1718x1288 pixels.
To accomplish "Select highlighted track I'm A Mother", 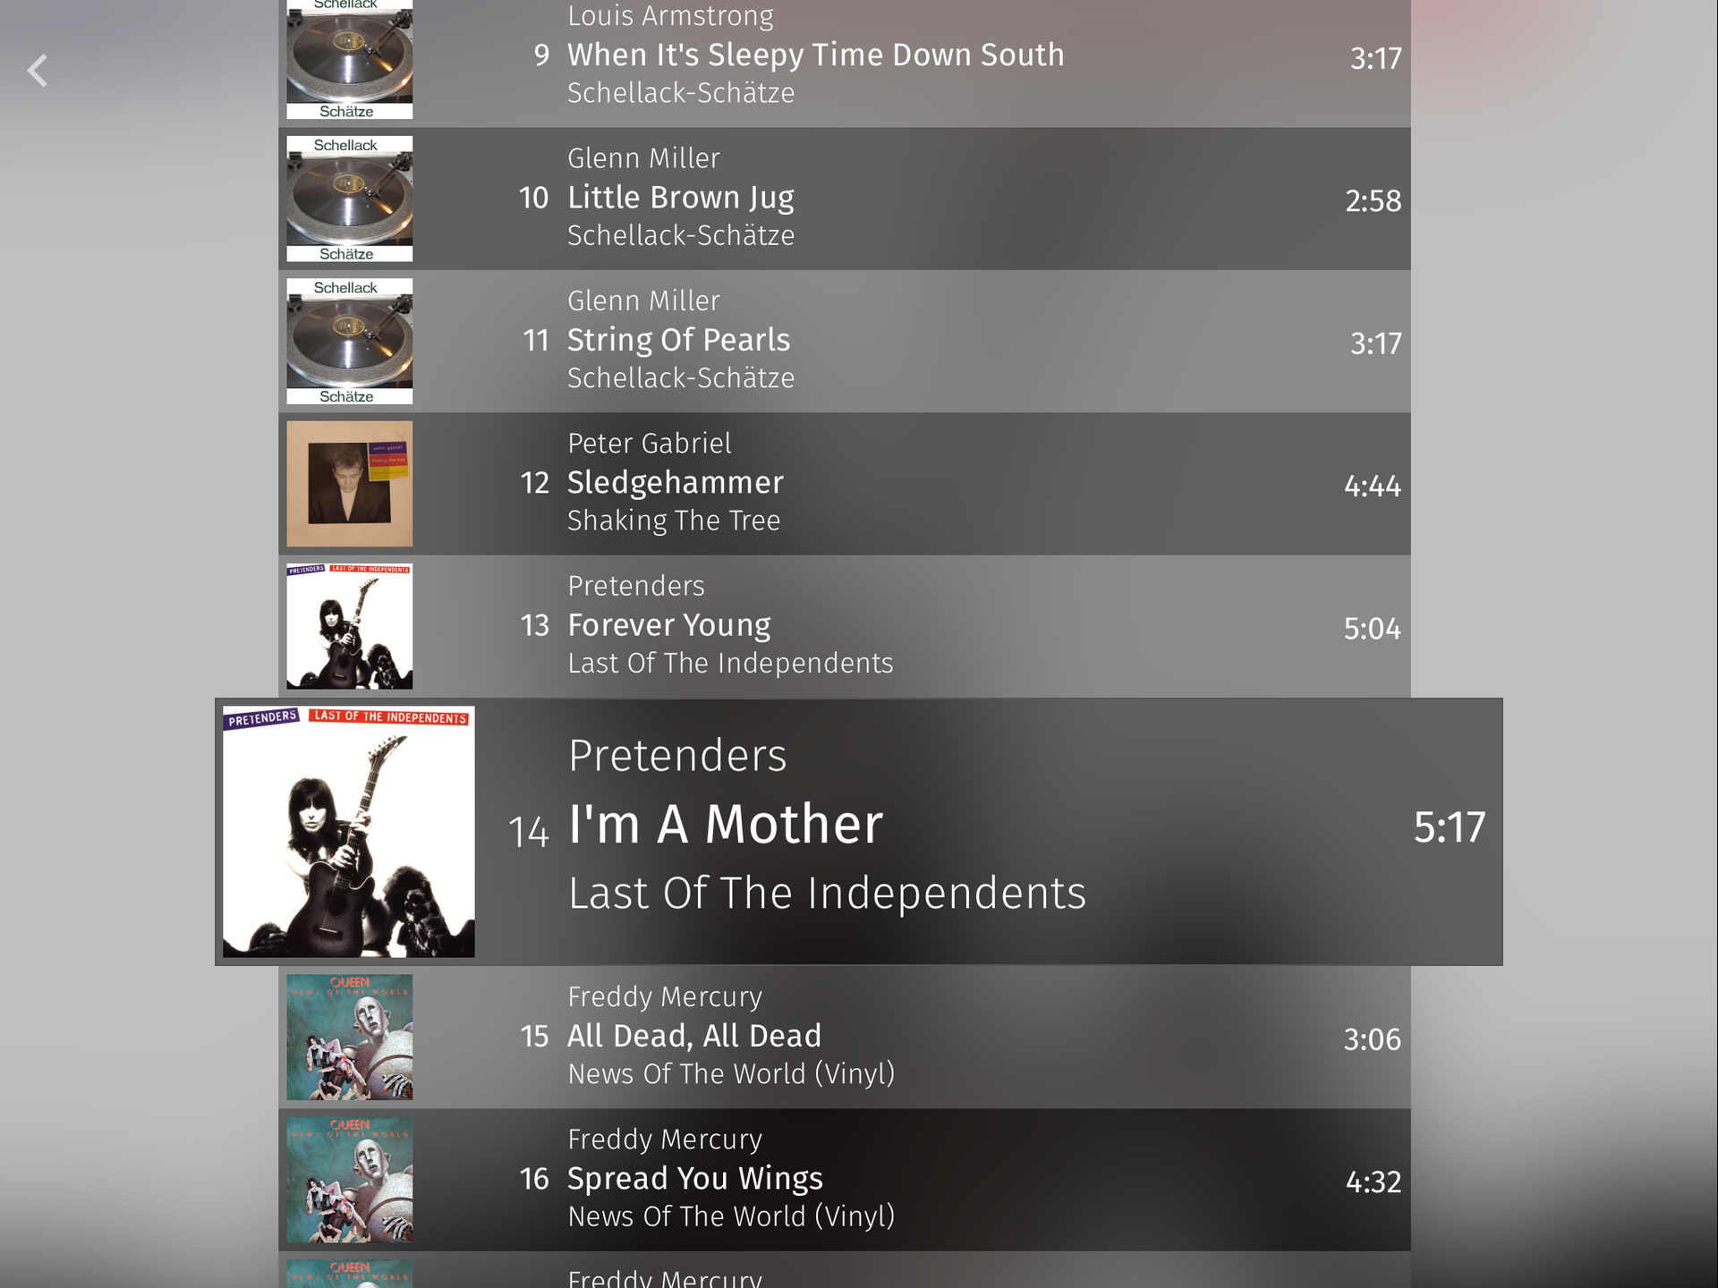I will coord(859,832).
